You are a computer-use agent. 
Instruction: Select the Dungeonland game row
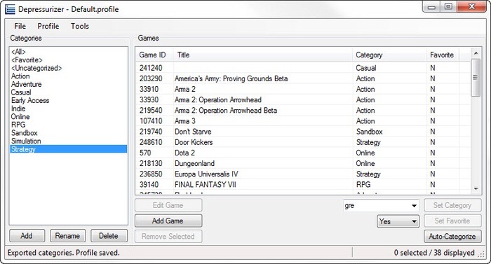coord(303,164)
